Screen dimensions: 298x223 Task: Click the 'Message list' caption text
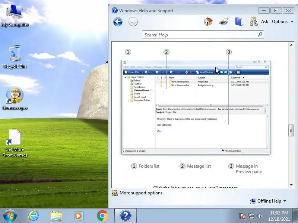(199, 166)
